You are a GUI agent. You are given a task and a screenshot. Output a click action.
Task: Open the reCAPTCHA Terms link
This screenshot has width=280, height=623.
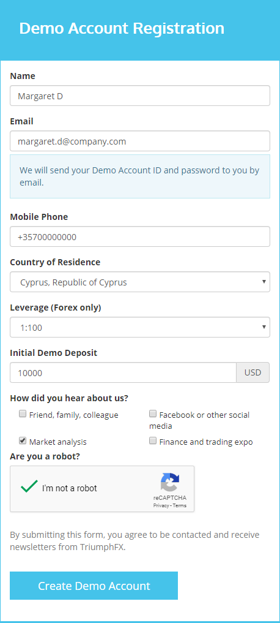[x=179, y=506]
